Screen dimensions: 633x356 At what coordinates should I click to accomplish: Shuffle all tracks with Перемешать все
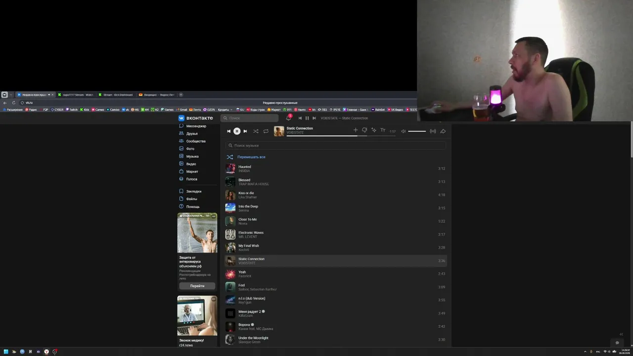pos(246,157)
